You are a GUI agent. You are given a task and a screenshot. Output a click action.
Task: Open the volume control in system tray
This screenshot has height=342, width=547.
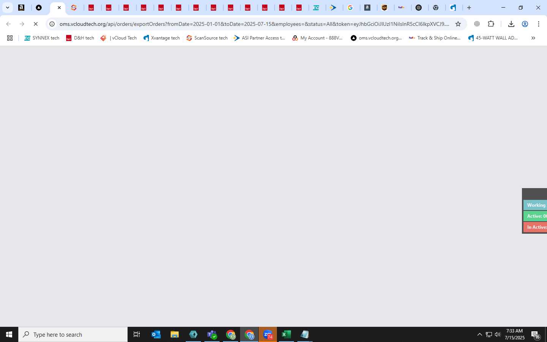(x=498, y=334)
